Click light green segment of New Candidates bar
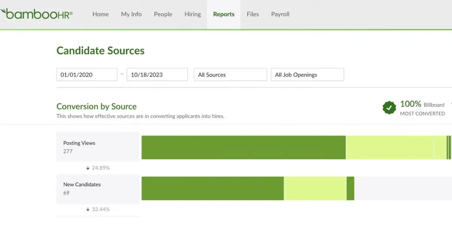452x226 pixels. point(315,188)
